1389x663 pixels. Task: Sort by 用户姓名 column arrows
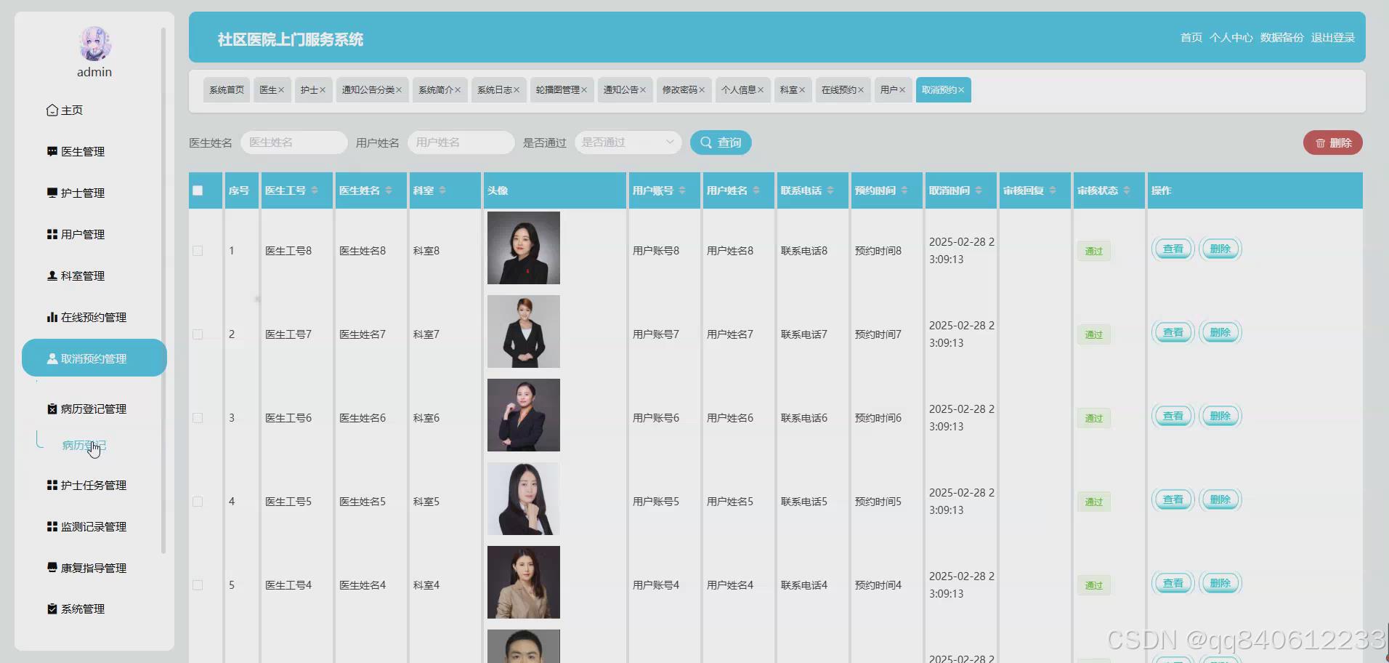[x=756, y=190]
